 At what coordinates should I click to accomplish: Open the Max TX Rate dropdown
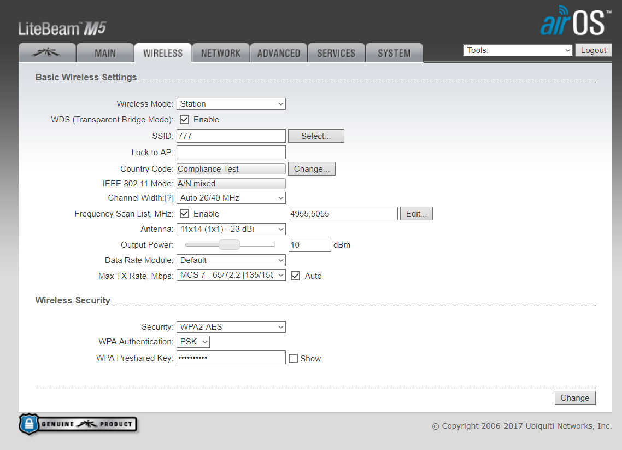pos(231,276)
